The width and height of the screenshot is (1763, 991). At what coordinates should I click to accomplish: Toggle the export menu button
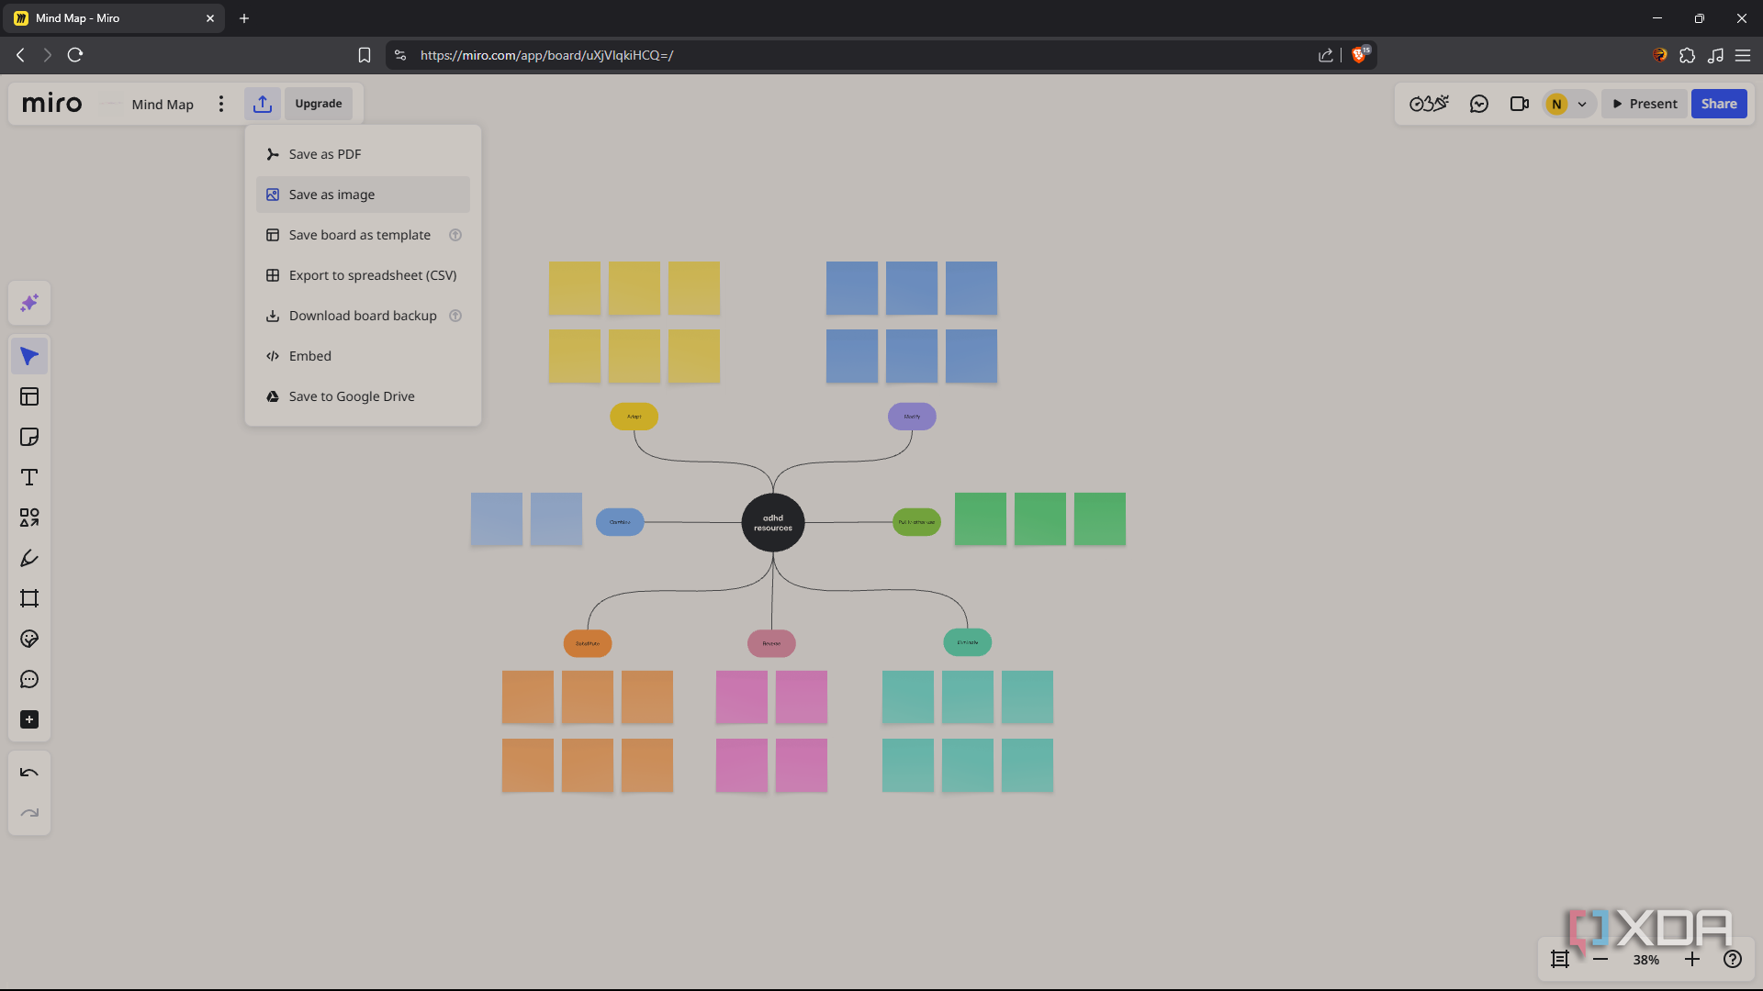[x=263, y=104]
